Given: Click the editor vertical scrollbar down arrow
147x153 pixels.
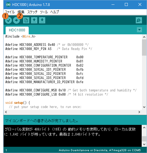Looking at the screenshot, I should click(144, 107).
